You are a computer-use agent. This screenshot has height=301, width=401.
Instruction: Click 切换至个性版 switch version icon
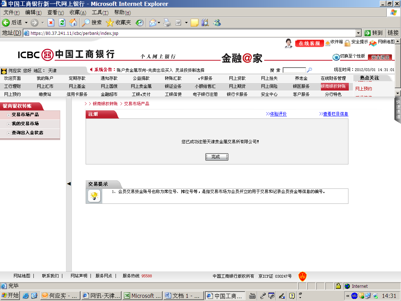click(336, 57)
